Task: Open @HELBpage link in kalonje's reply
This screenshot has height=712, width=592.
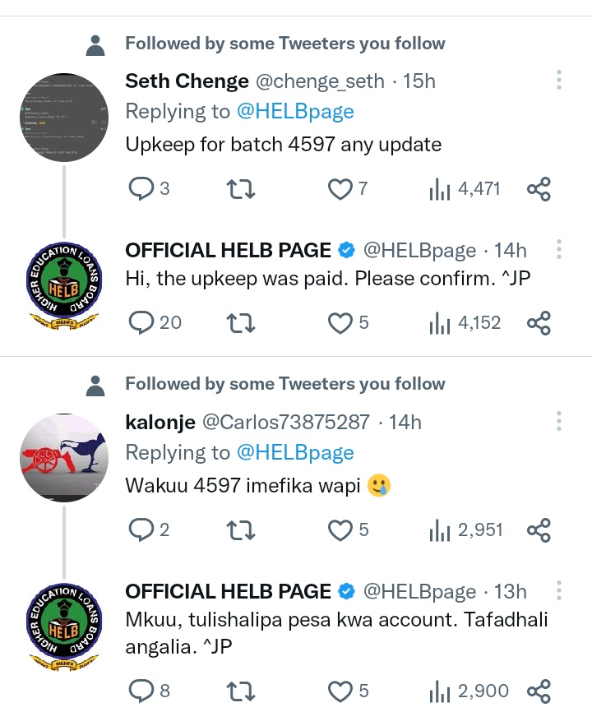Action: (295, 453)
